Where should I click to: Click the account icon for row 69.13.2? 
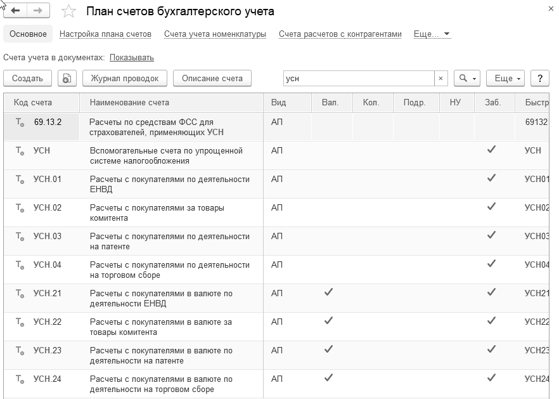tap(20, 122)
